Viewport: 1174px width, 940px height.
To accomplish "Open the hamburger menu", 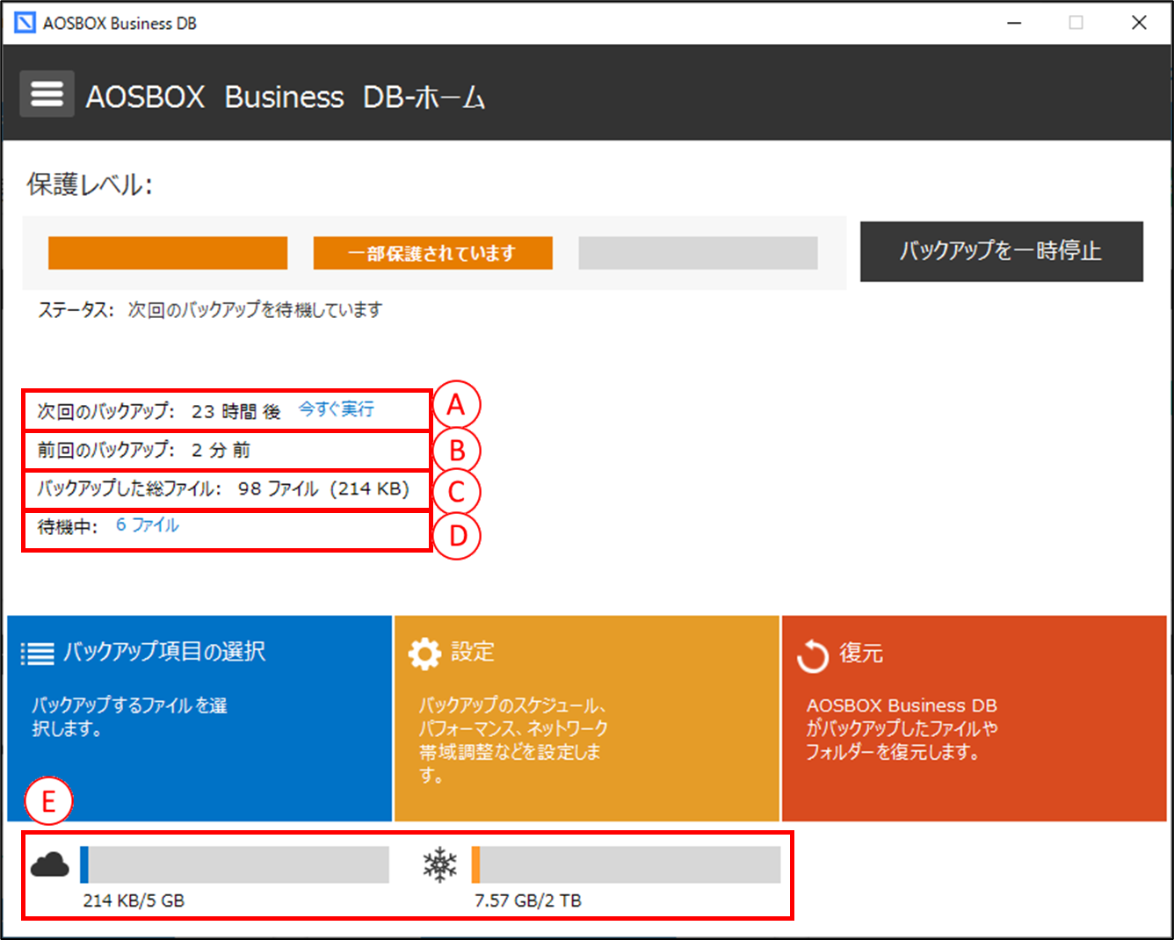I will pos(47,94).
